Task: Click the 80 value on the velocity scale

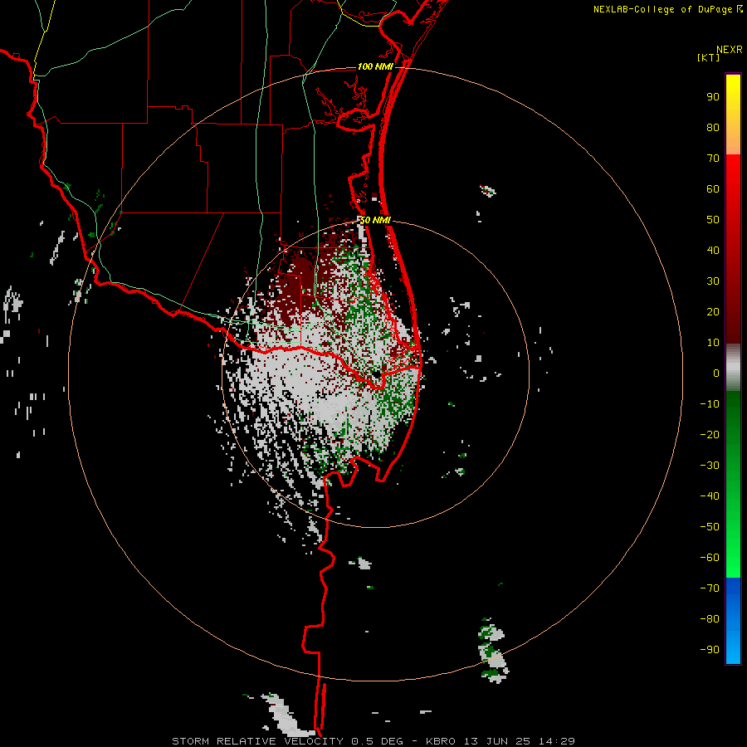Action: (x=713, y=128)
